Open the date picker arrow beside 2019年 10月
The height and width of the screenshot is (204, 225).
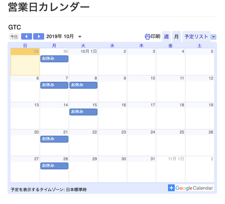[x=80, y=37]
